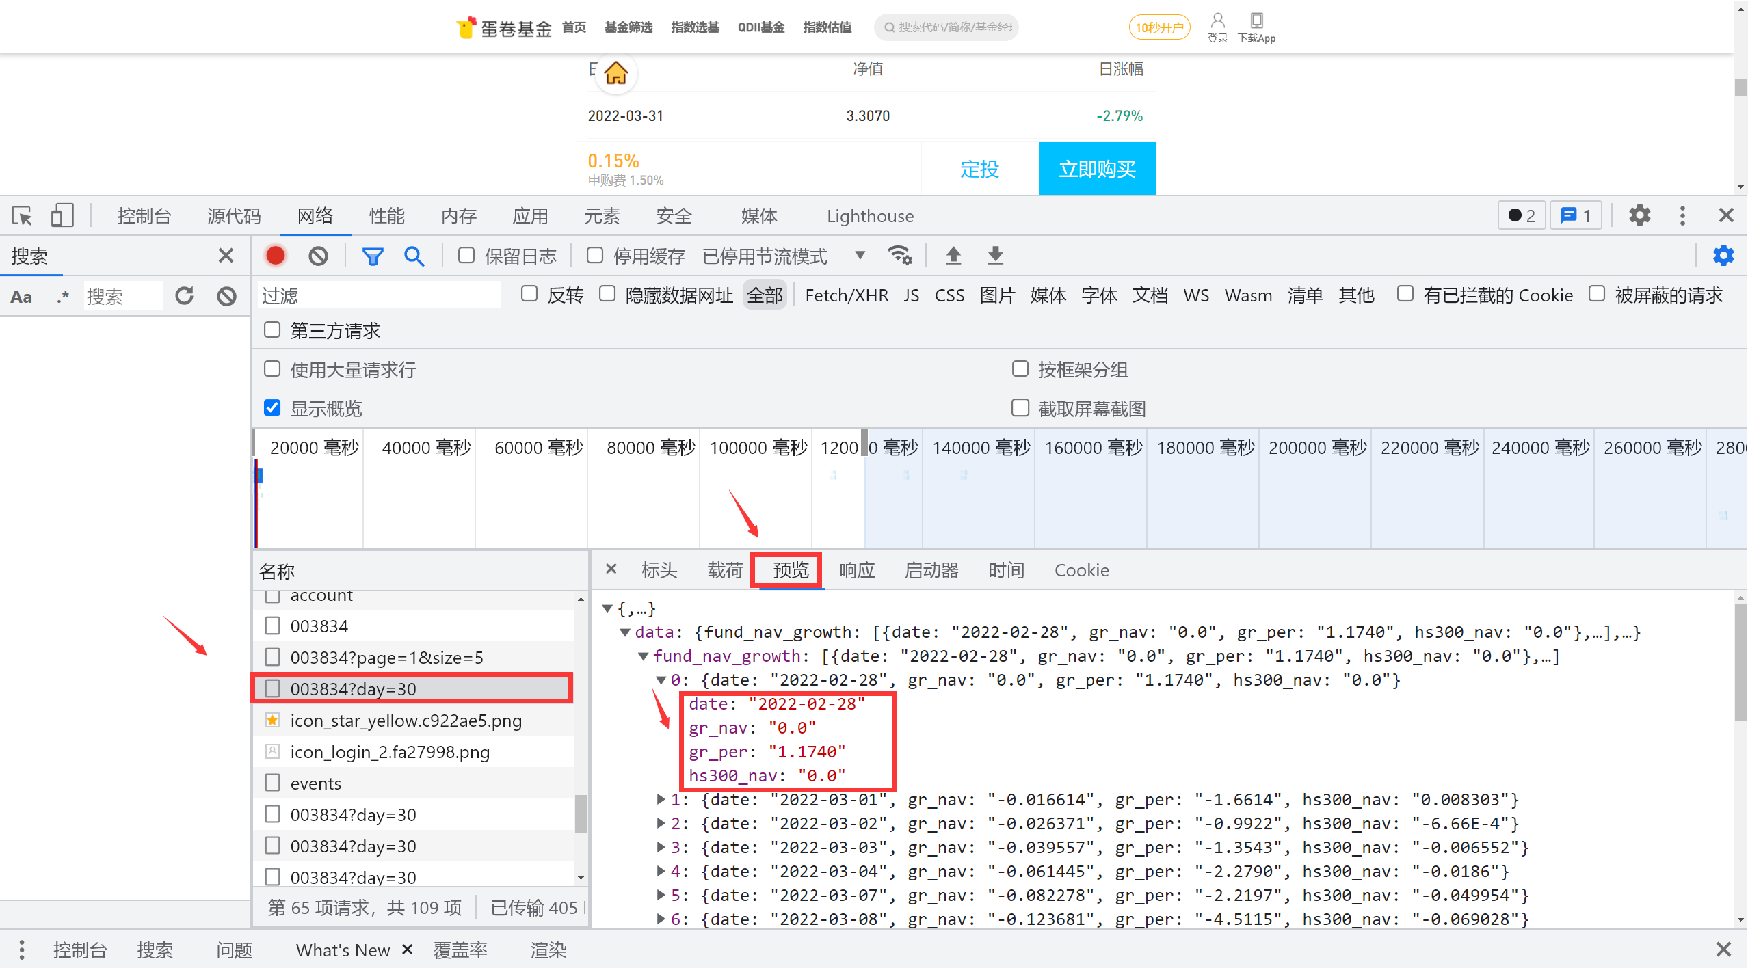Toggle the filter funnel icon

click(373, 256)
